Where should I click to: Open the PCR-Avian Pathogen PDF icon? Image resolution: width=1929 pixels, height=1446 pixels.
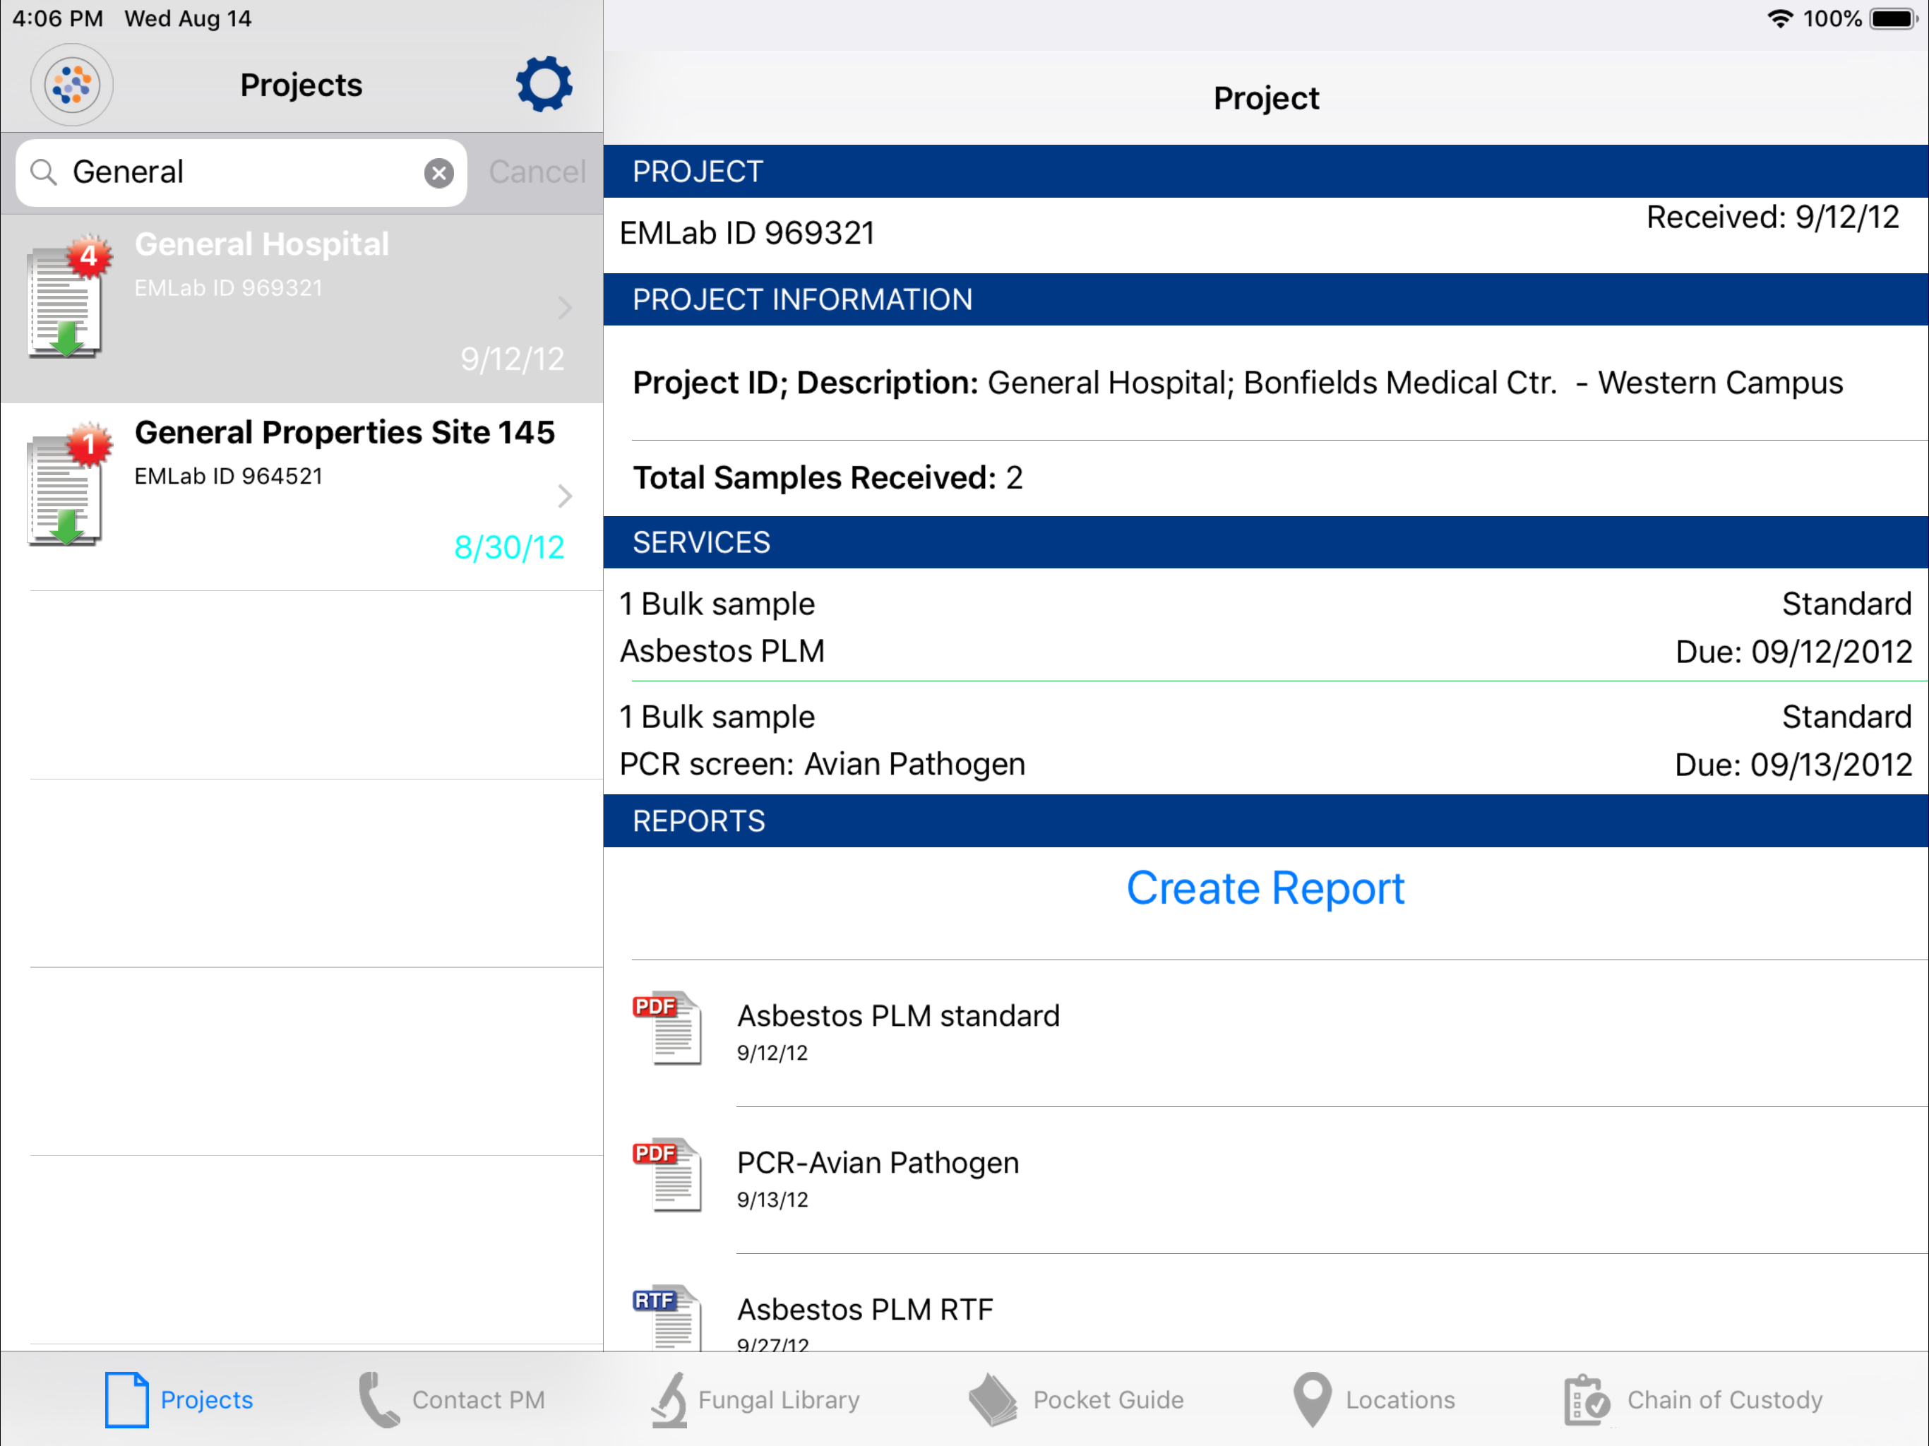667,1174
